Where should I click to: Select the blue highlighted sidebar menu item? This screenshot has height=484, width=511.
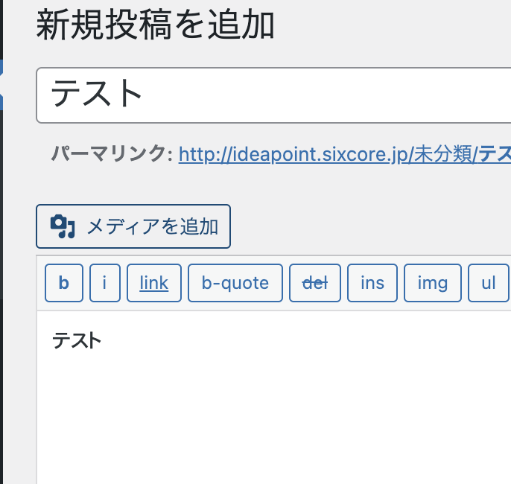pyautogui.click(x=1, y=84)
